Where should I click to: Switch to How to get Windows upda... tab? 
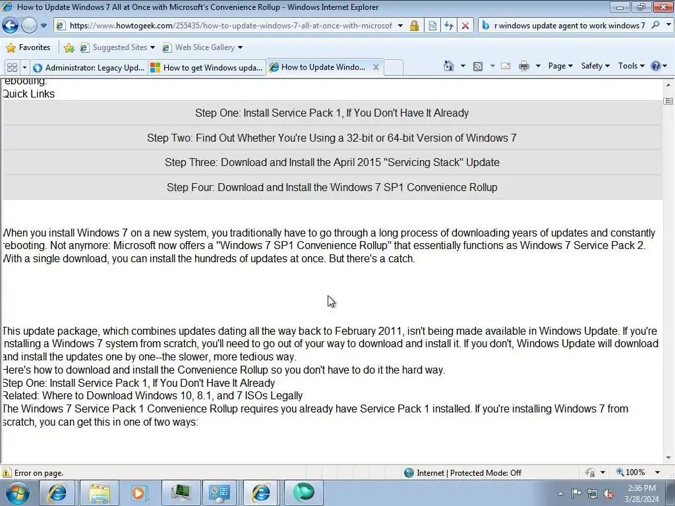207,68
